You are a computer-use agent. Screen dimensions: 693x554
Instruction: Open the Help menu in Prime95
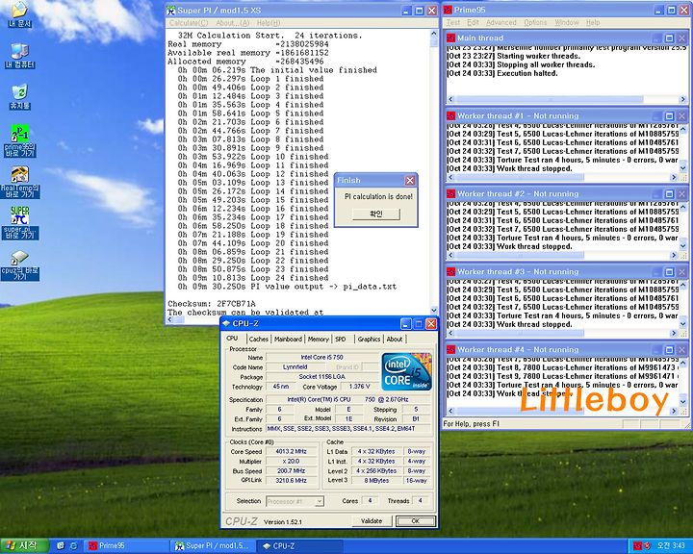[x=593, y=22]
